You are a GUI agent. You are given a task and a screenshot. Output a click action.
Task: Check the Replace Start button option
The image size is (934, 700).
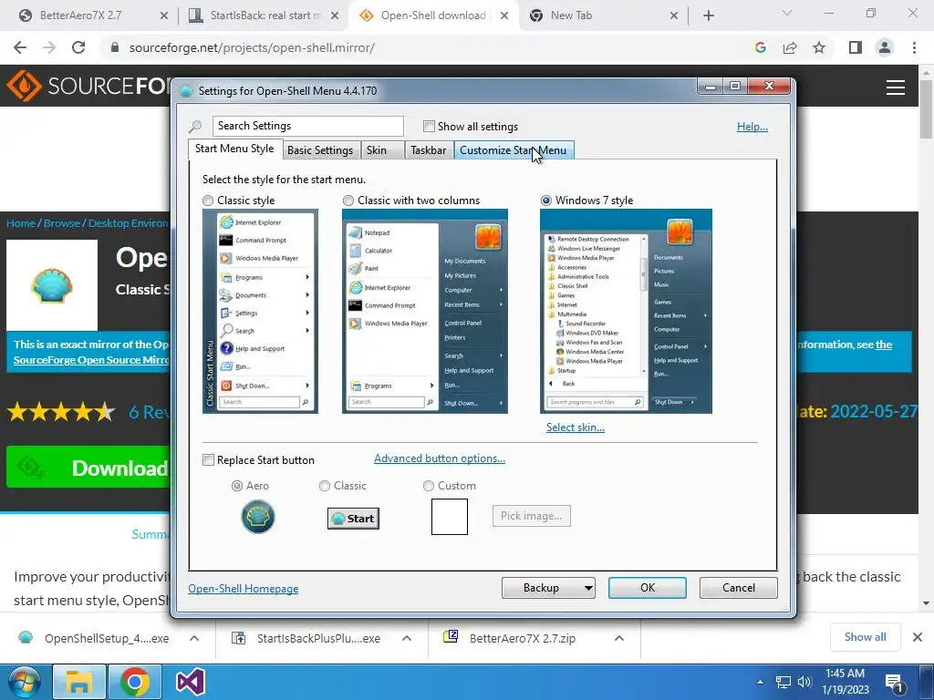pos(208,459)
